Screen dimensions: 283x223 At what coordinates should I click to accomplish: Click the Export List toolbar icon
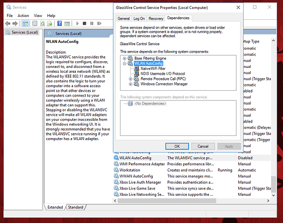(49, 23)
